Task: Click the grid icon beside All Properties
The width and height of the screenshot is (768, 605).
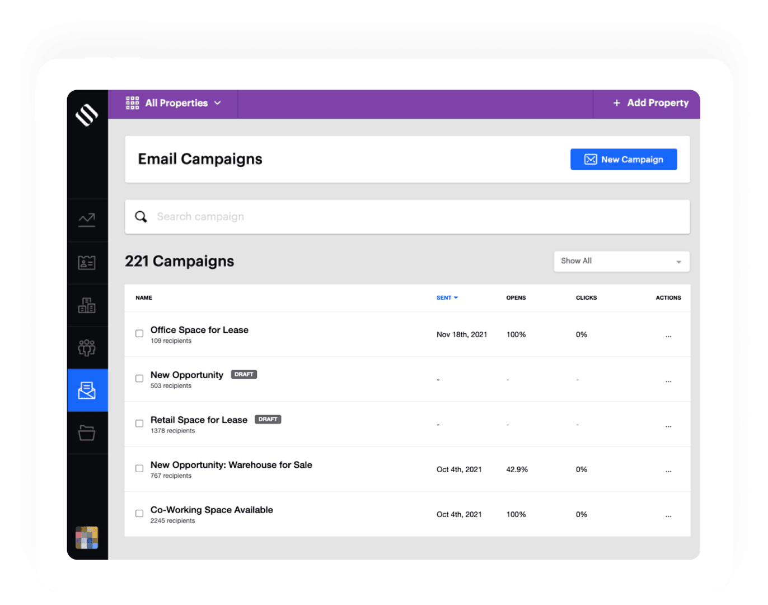Action: tap(133, 103)
